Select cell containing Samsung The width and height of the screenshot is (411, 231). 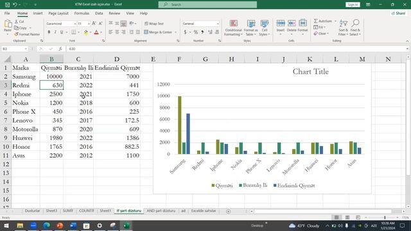pos(26,76)
